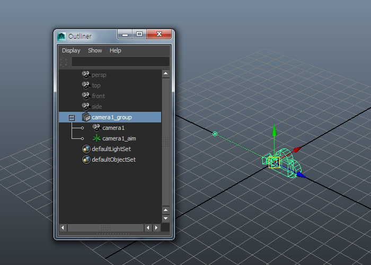Click the camera1_group folder icon

pyautogui.click(x=86, y=117)
